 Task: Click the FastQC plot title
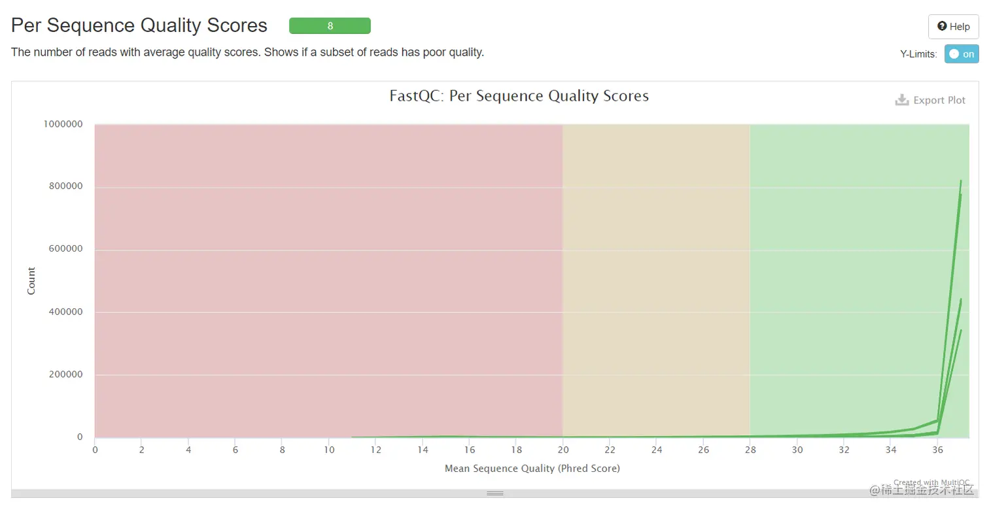(x=519, y=96)
